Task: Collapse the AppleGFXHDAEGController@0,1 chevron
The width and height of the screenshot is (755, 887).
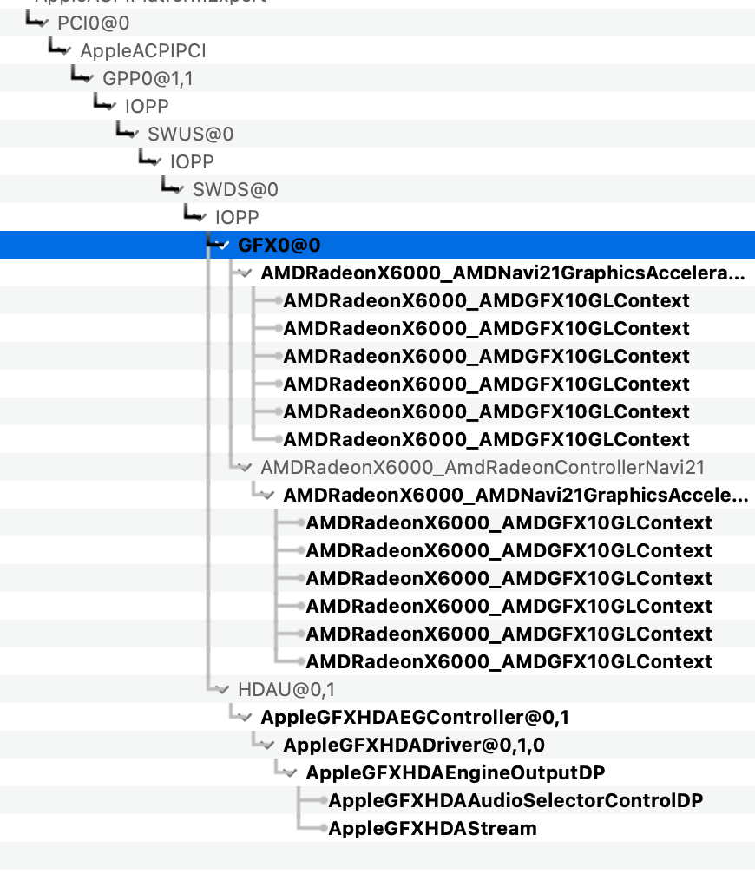Action: click(246, 718)
